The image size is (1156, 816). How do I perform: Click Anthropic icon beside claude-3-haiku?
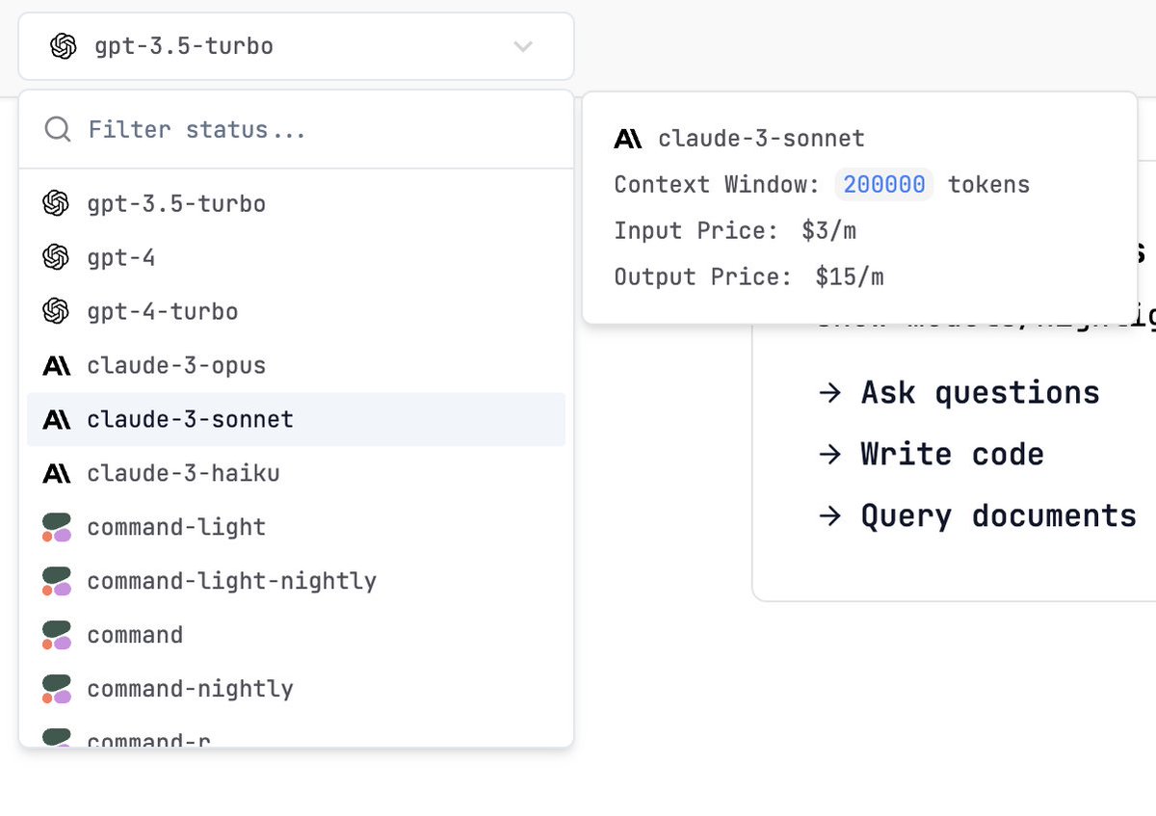(x=57, y=474)
